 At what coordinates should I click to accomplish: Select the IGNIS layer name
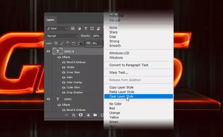click(x=68, y=99)
